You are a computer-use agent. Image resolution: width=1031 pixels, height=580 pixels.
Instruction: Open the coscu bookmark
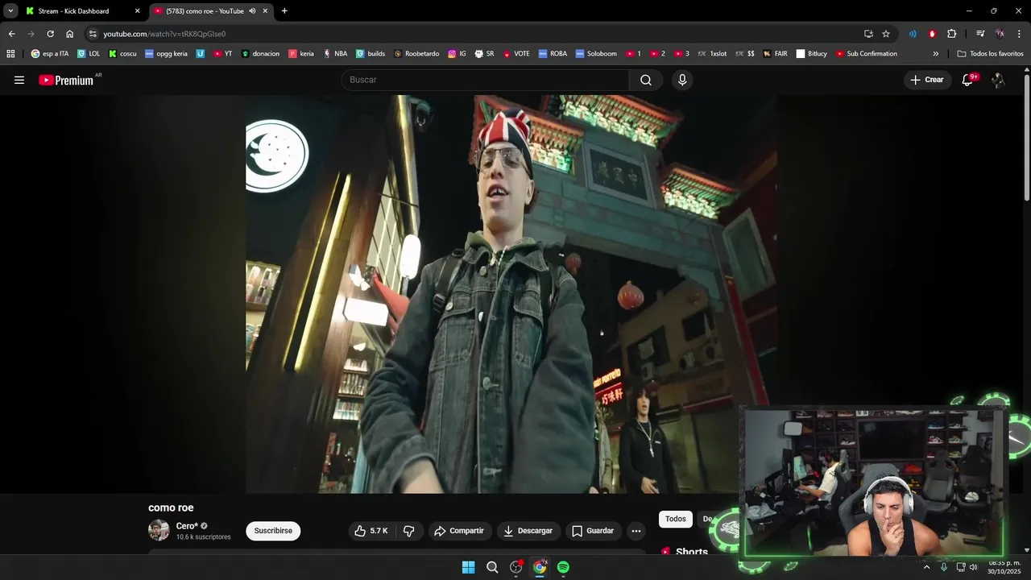click(122, 54)
